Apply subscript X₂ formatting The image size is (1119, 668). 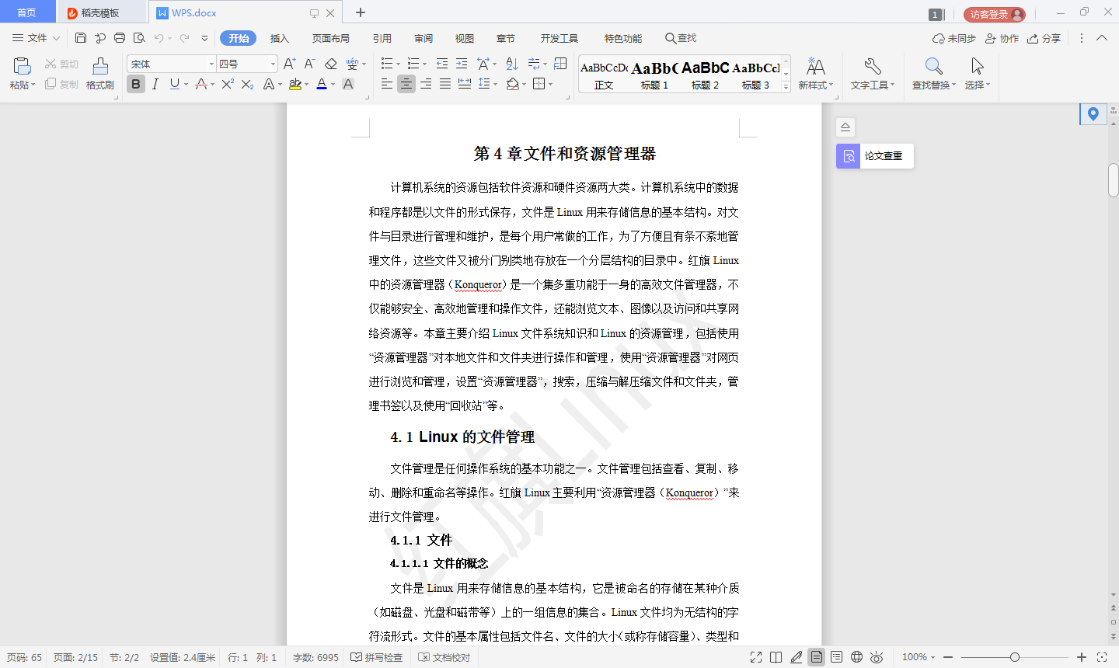pyautogui.click(x=247, y=84)
